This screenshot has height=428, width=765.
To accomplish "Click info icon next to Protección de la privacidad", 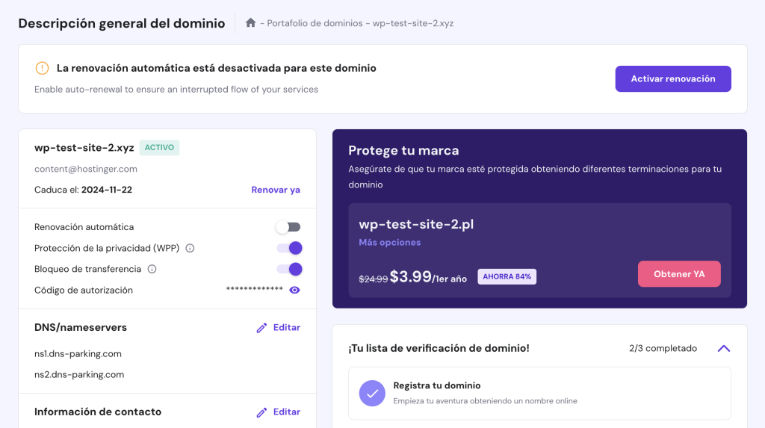I will (190, 248).
